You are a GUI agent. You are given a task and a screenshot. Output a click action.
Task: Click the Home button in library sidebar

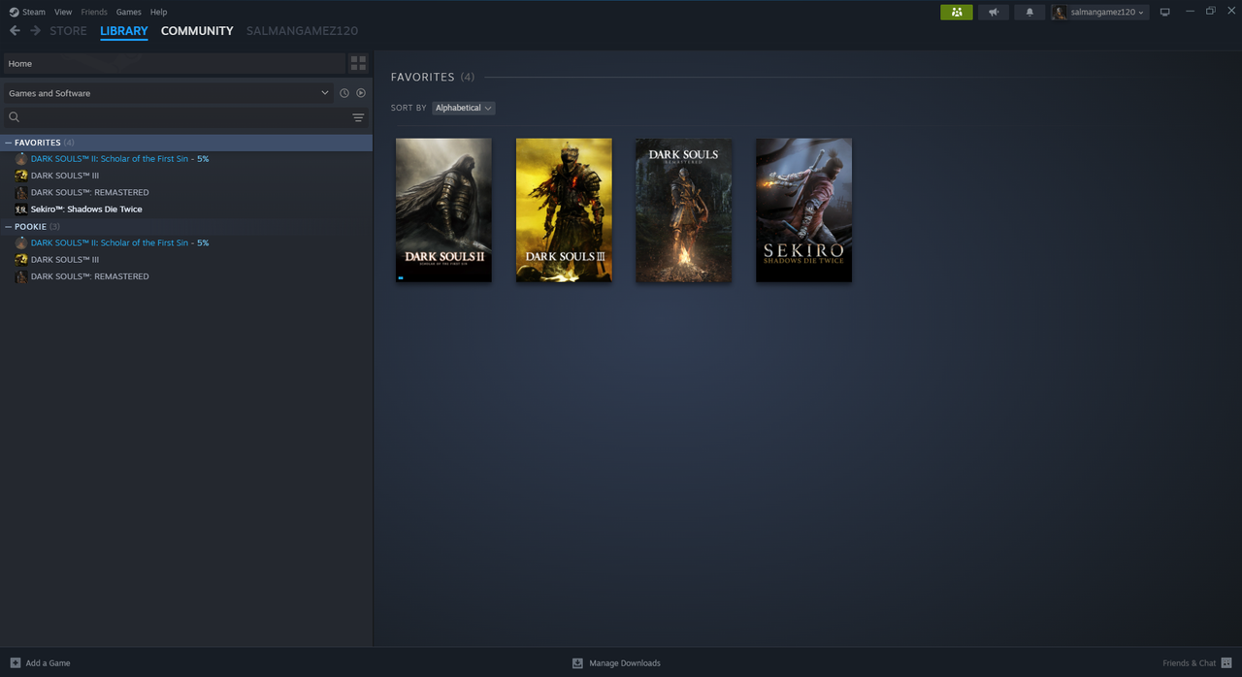(x=174, y=63)
